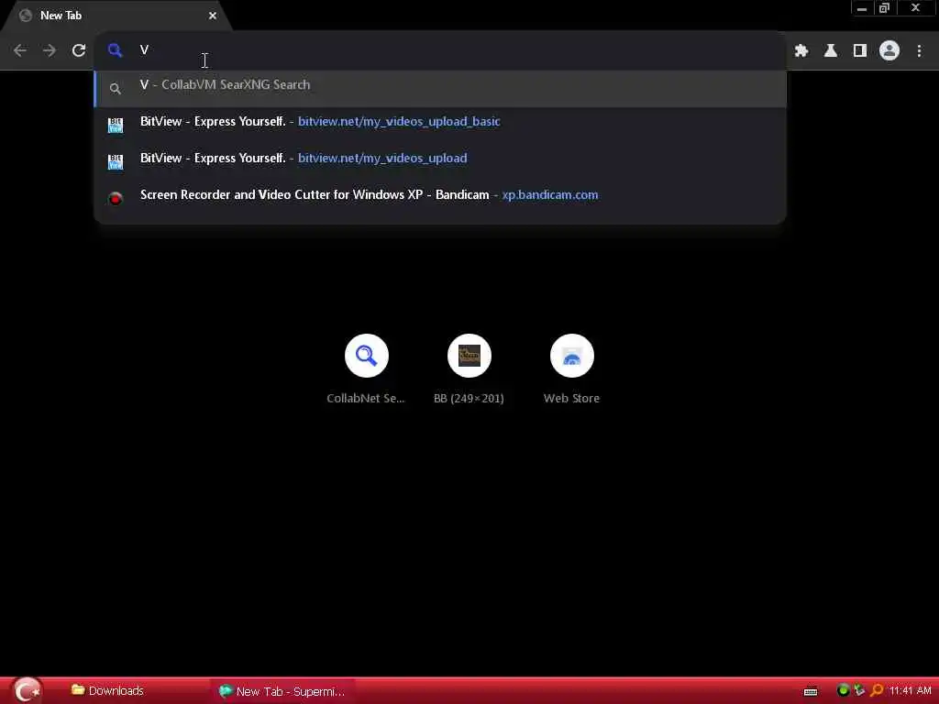Click the orange magnifier tray icon
The width and height of the screenshot is (939, 704).
tap(877, 690)
